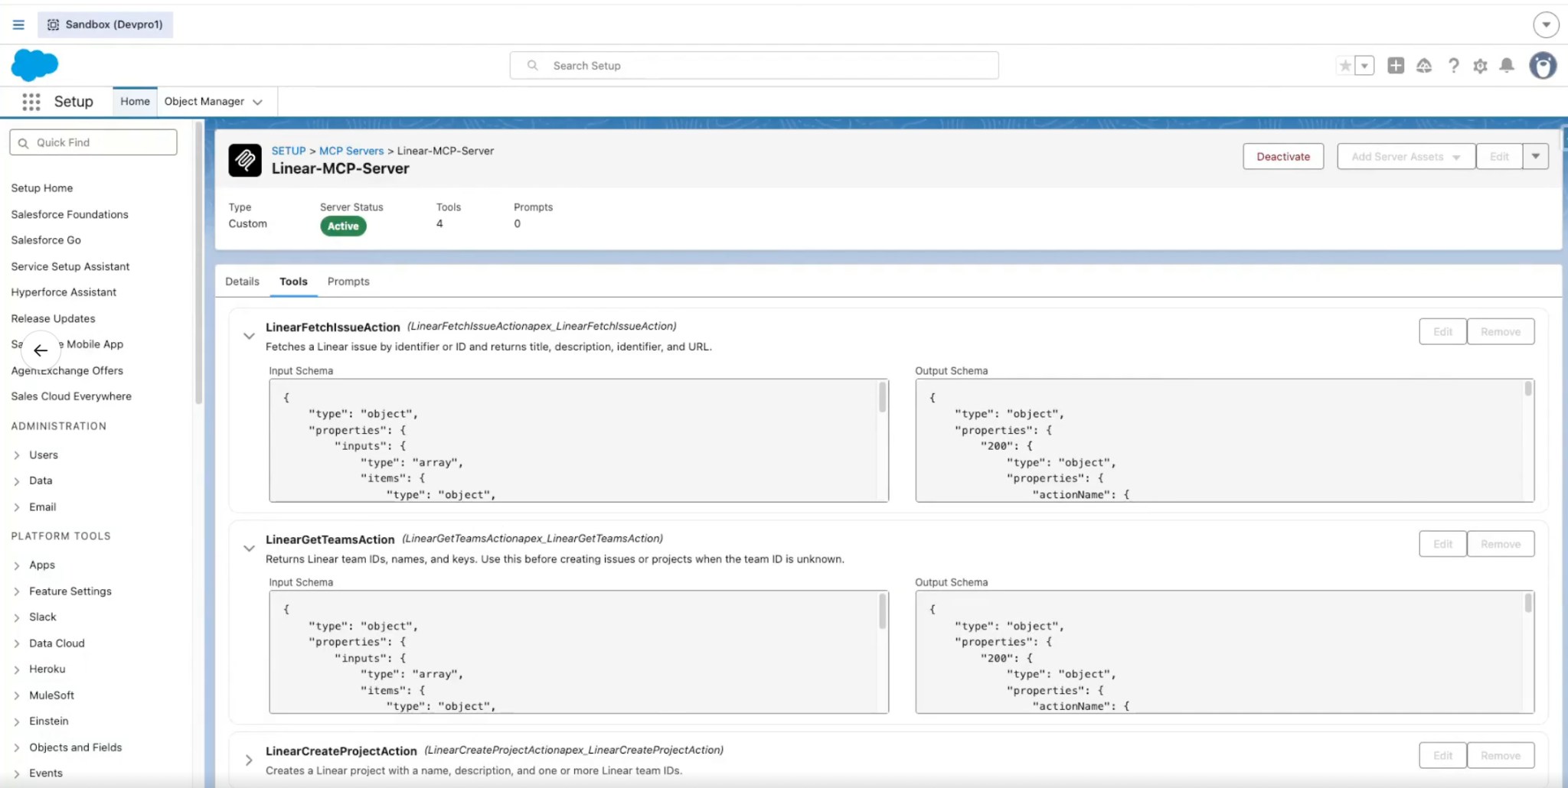Focus the Search Setup field

pyautogui.click(x=754, y=66)
